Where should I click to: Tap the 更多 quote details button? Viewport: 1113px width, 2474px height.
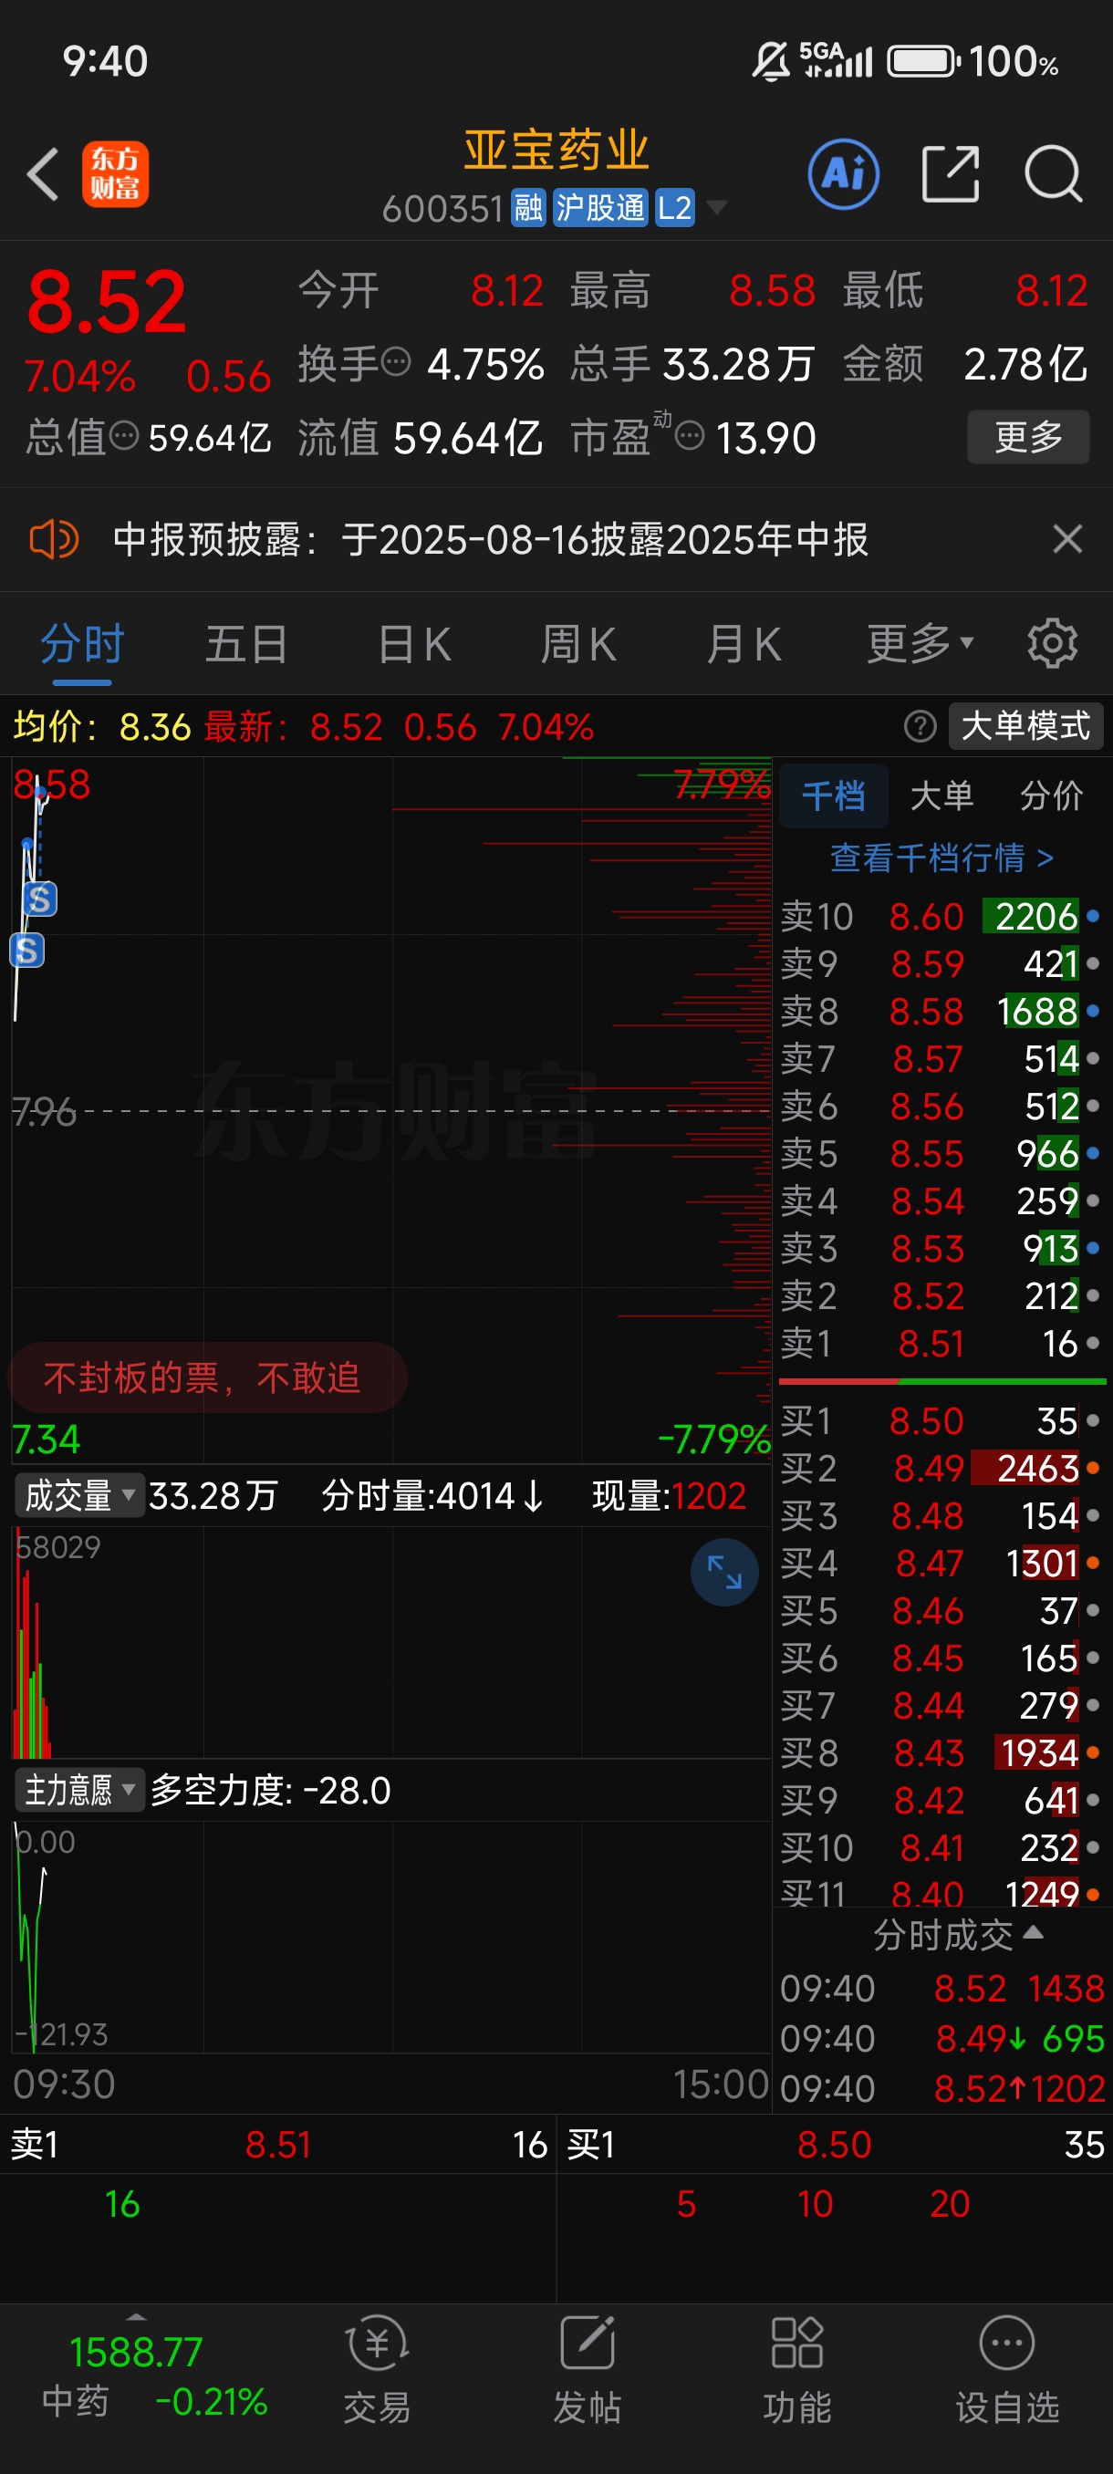pyautogui.click(x=1027, y=437)
